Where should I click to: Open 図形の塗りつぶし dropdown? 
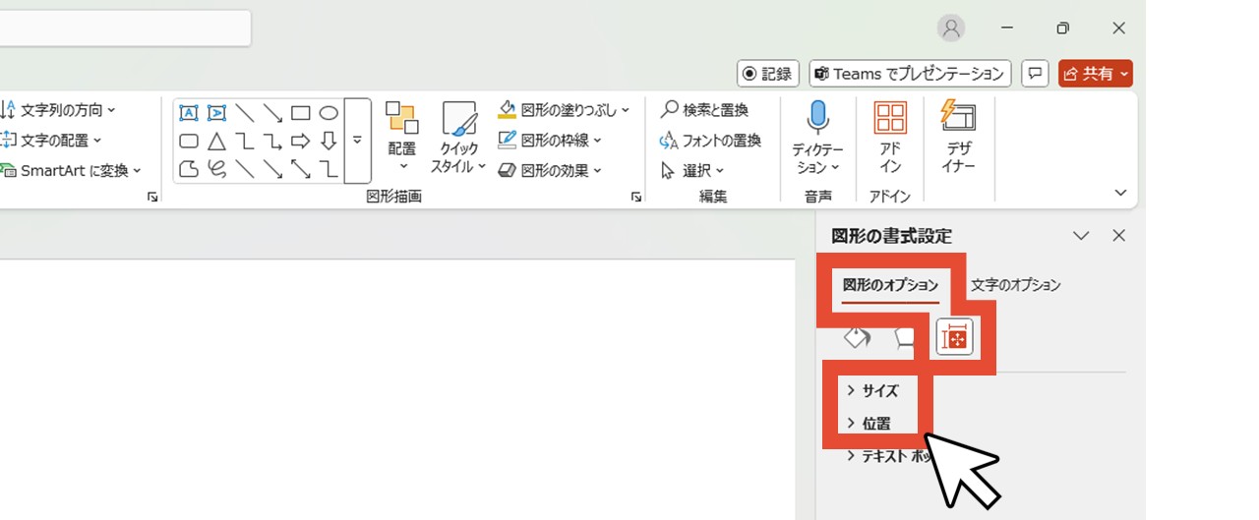point(565,109)
